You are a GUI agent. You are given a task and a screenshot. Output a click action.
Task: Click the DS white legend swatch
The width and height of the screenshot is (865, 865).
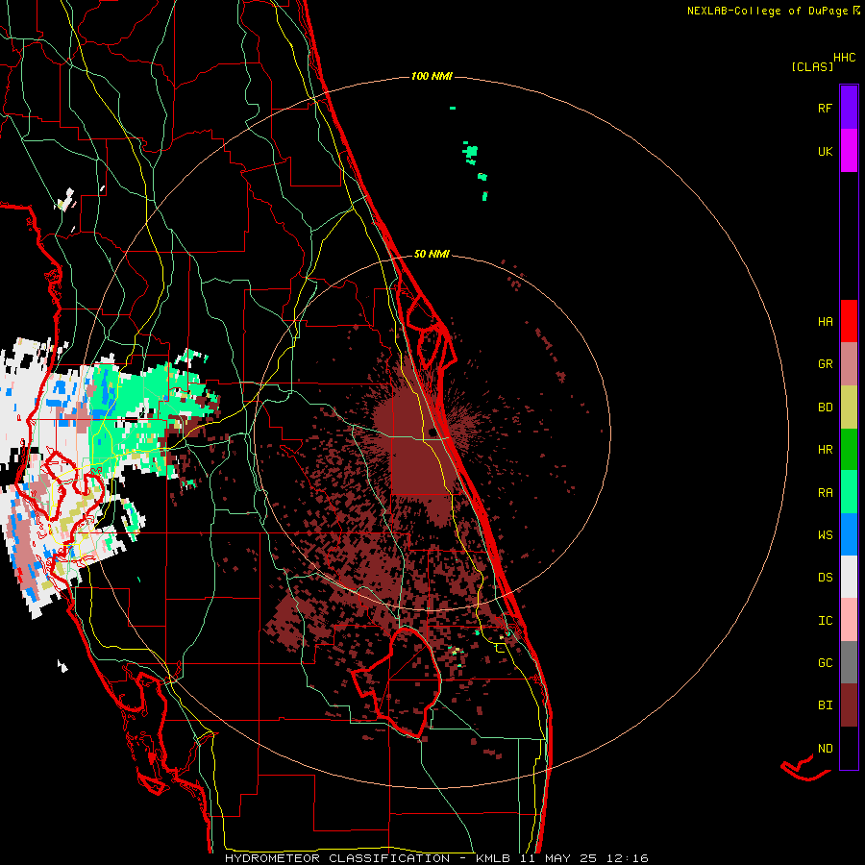coord(849,577)
